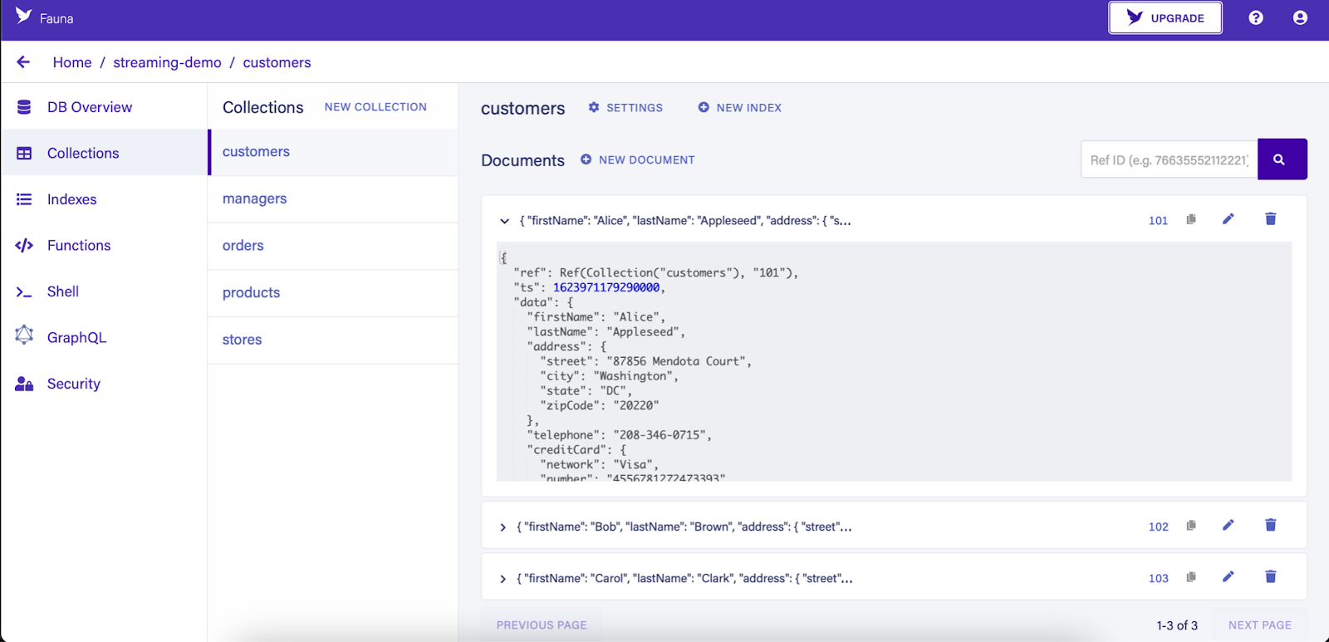Edit document 101 with pencil icon

[x=1228, y=219]
